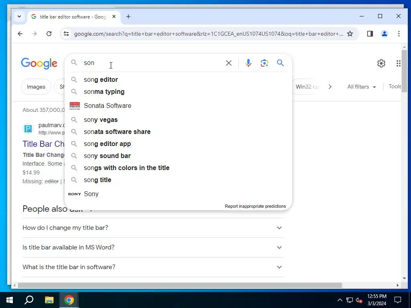Close the 'title bar editor software' tab
The width and height of the screenshot is (411, 308).
(x=114, y=16)
